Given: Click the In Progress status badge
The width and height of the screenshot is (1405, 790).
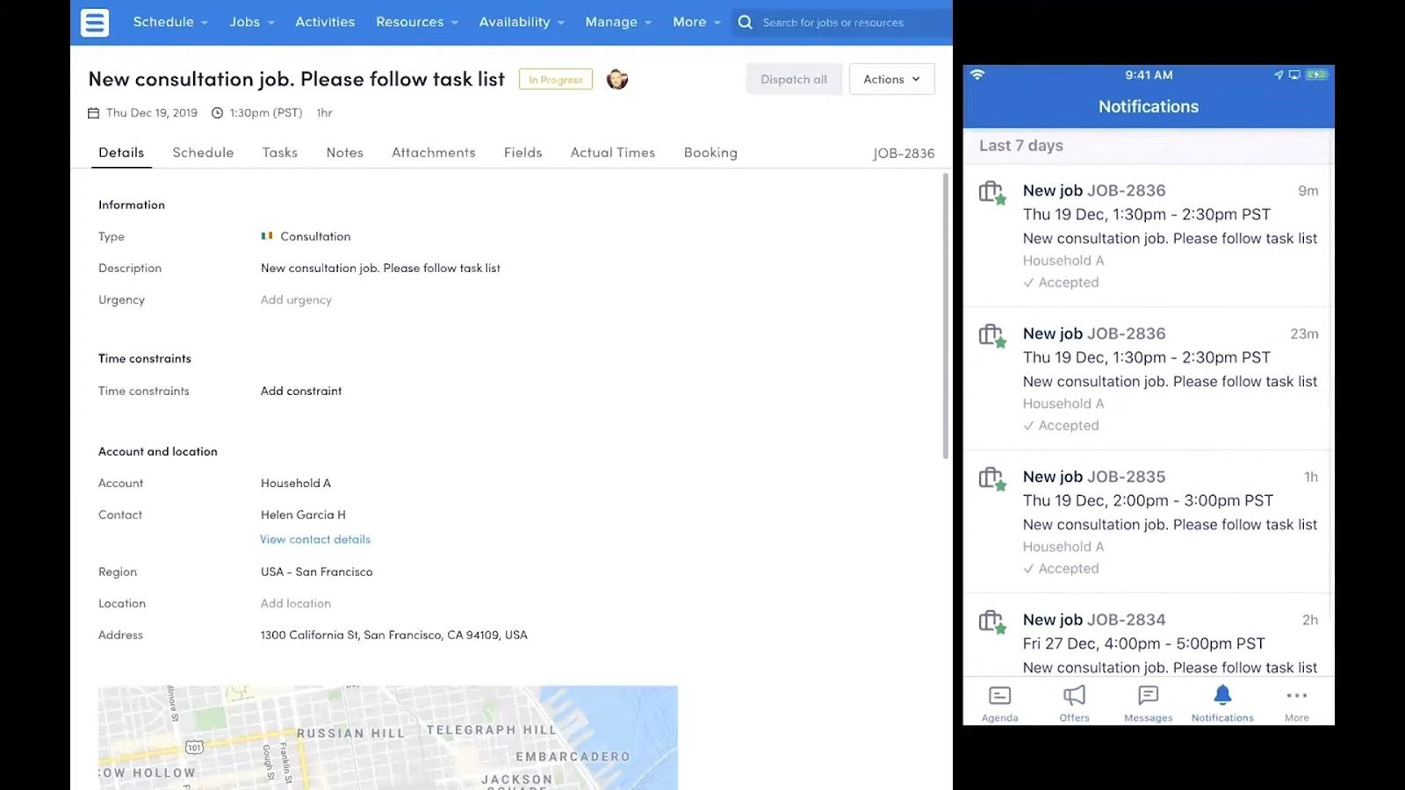Looking at the screenshot, I should pos(556,79).
